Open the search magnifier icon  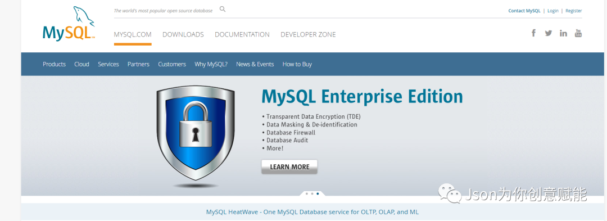tap(223, 9)
